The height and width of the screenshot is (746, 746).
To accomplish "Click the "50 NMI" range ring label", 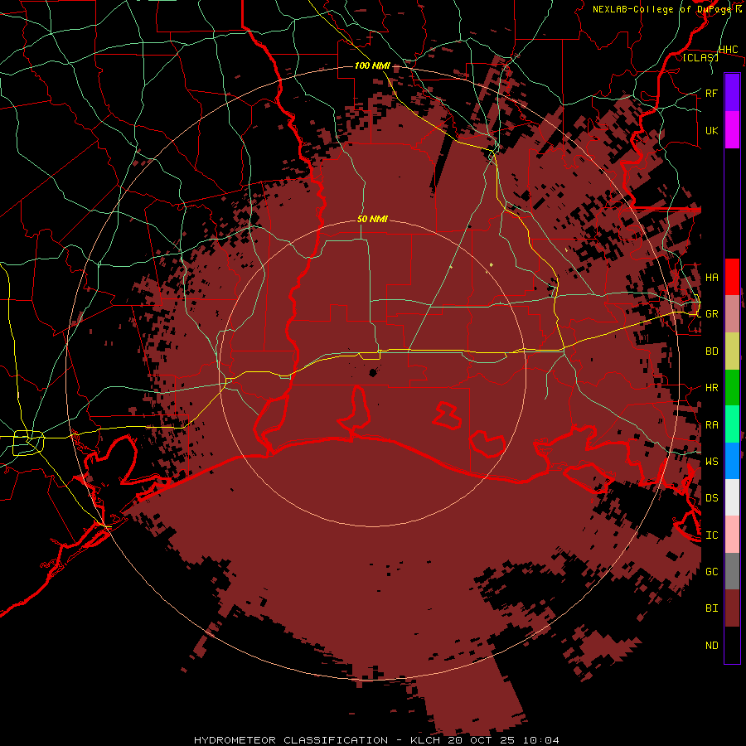I will 372,220.
